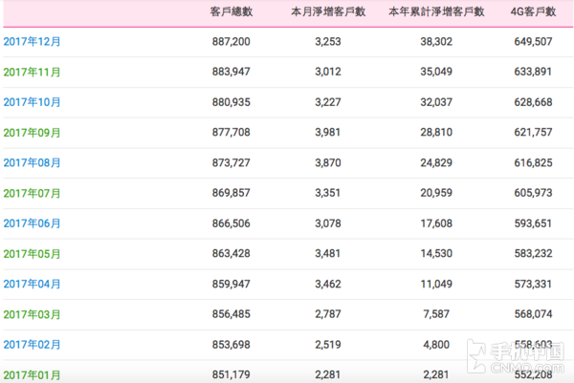Open the 2017年05月 link

(x=33, y=254)
